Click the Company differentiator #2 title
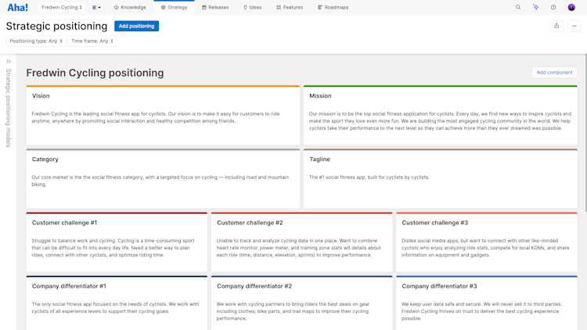Viewport: 587px width, 330px height. [254, 286]
